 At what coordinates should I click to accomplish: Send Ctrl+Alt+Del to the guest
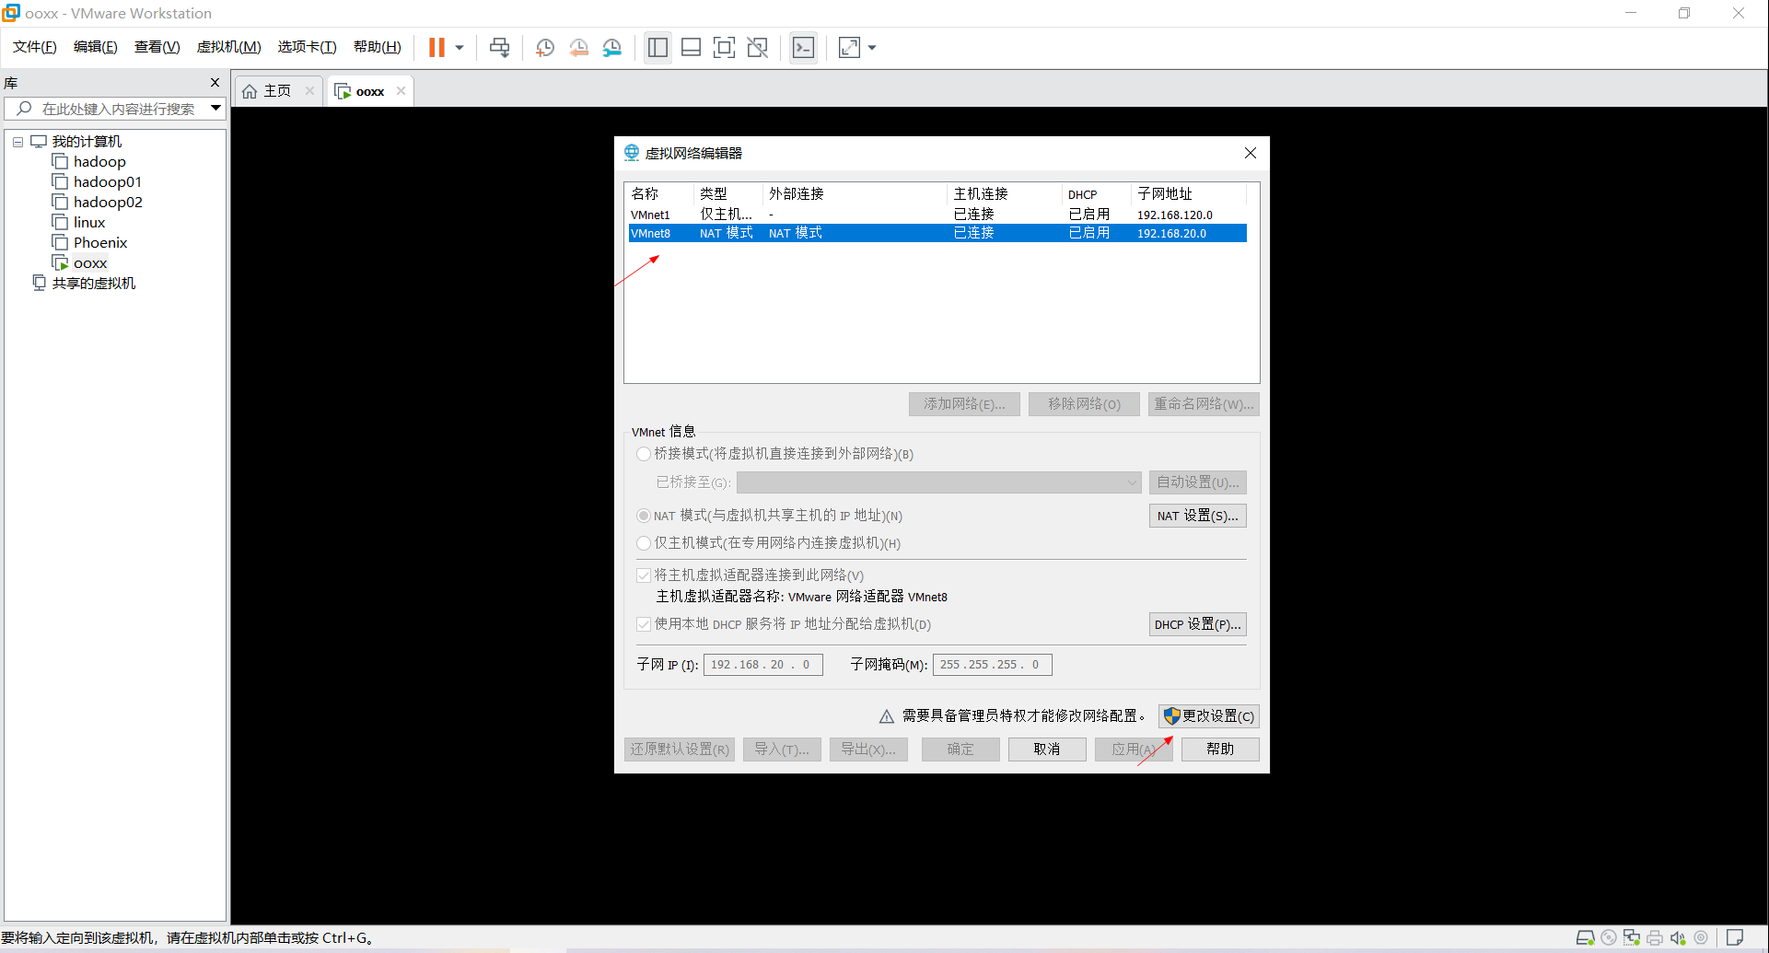point(499,47)
